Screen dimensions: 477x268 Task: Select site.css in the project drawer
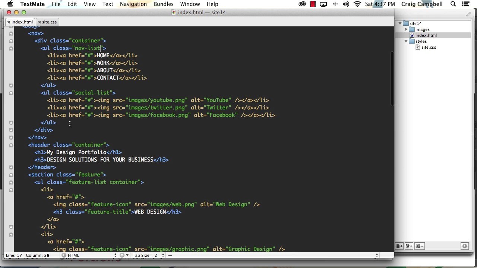click(x=429, y=47)
